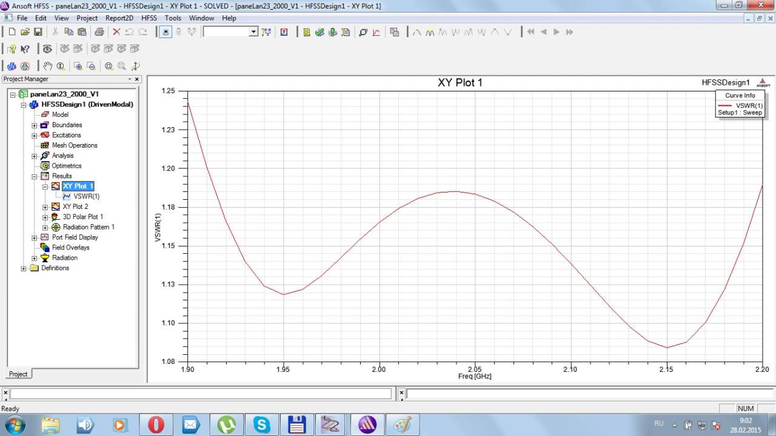Viewport: 776px width, 436px height.
Task: Click the Print icon in toolbar
Action: (99, 32)
